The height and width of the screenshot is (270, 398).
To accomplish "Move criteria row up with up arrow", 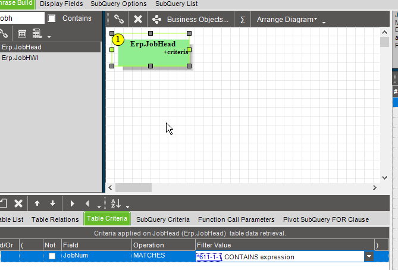I will (x=37, y=203).
